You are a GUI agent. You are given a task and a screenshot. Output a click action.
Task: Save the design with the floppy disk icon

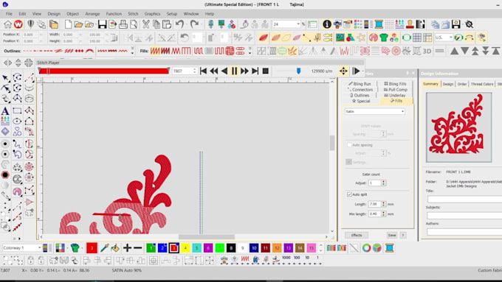click(102, 24)
